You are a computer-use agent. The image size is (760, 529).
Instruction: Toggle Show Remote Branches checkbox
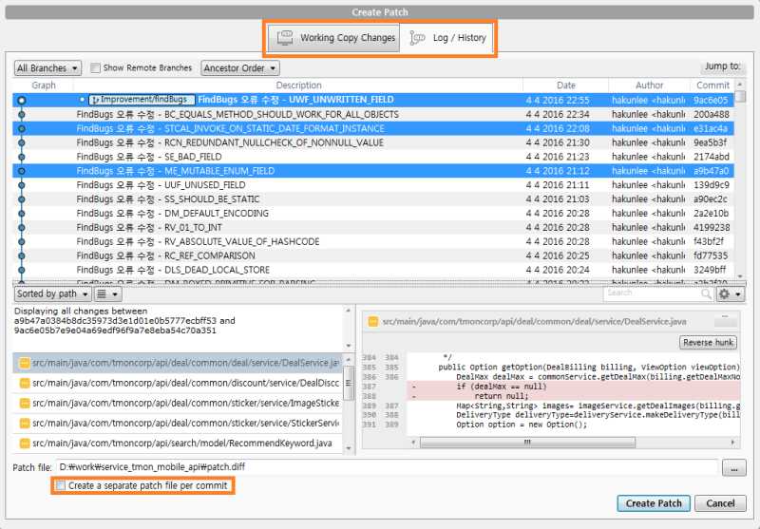click(96, 67)
